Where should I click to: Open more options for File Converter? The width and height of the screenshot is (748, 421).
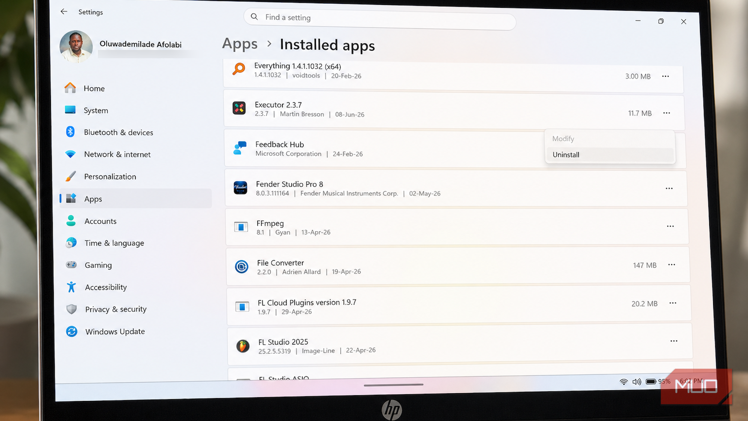[x=672, y=264]
